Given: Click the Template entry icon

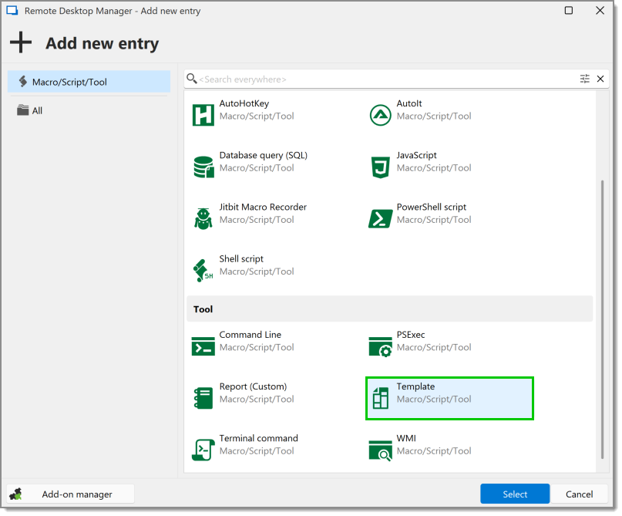Looking at the screenshot, I should 381,398.
